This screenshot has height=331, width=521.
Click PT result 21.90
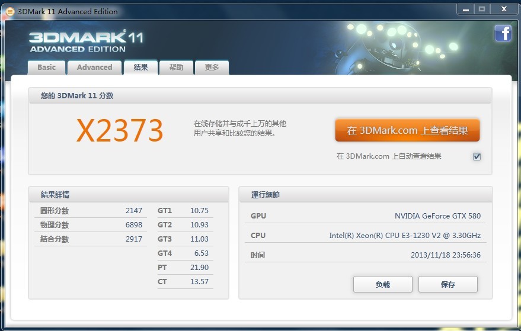[199, 267]
